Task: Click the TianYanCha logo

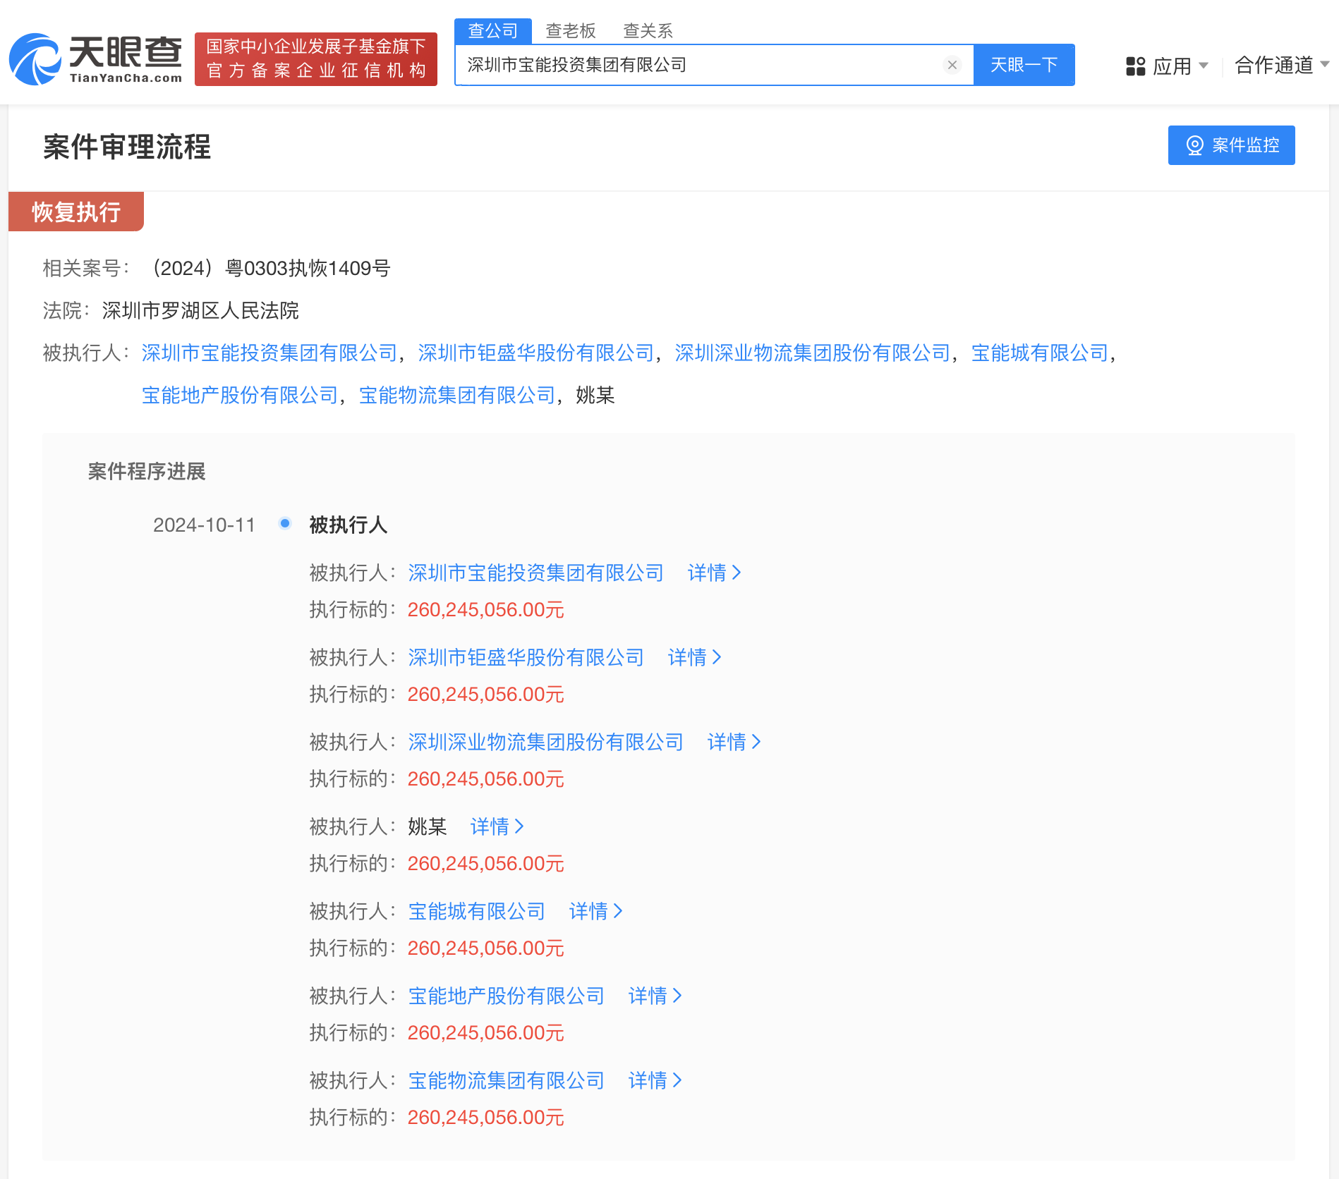Action: [96, 59]
